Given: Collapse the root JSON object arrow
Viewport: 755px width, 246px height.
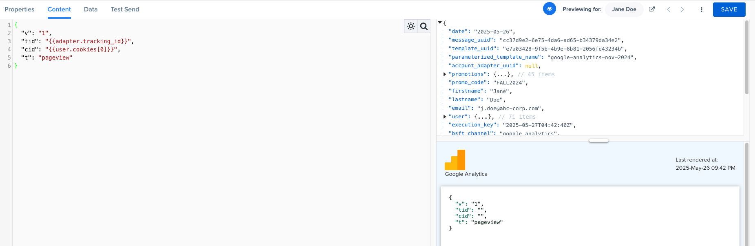Looking at the screenshot, I should [440, 23].
